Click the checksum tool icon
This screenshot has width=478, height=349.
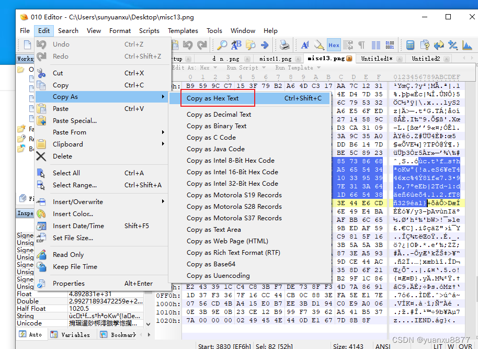(452, 45)
